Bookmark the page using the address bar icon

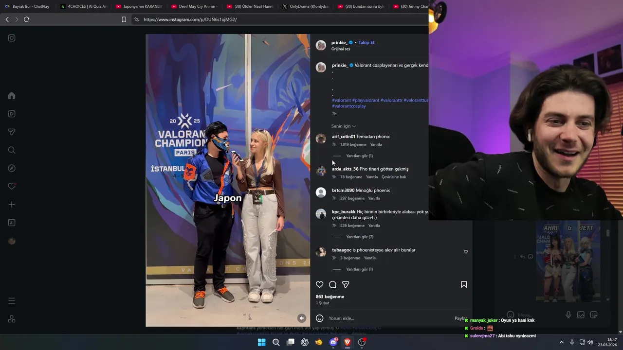tap(124, 19)
